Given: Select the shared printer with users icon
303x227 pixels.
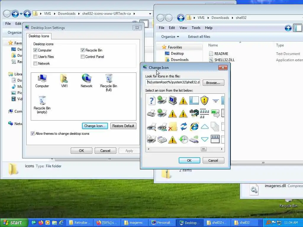Looking at the screenshot, I should (162, 127).
